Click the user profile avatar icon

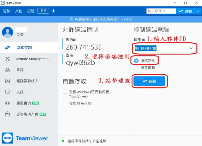[8, 32]
